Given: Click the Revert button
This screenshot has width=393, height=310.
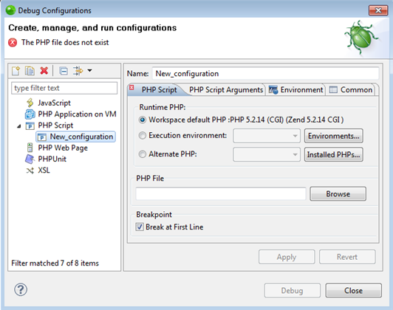Looking at the screenshot, I should coord(347,257).
